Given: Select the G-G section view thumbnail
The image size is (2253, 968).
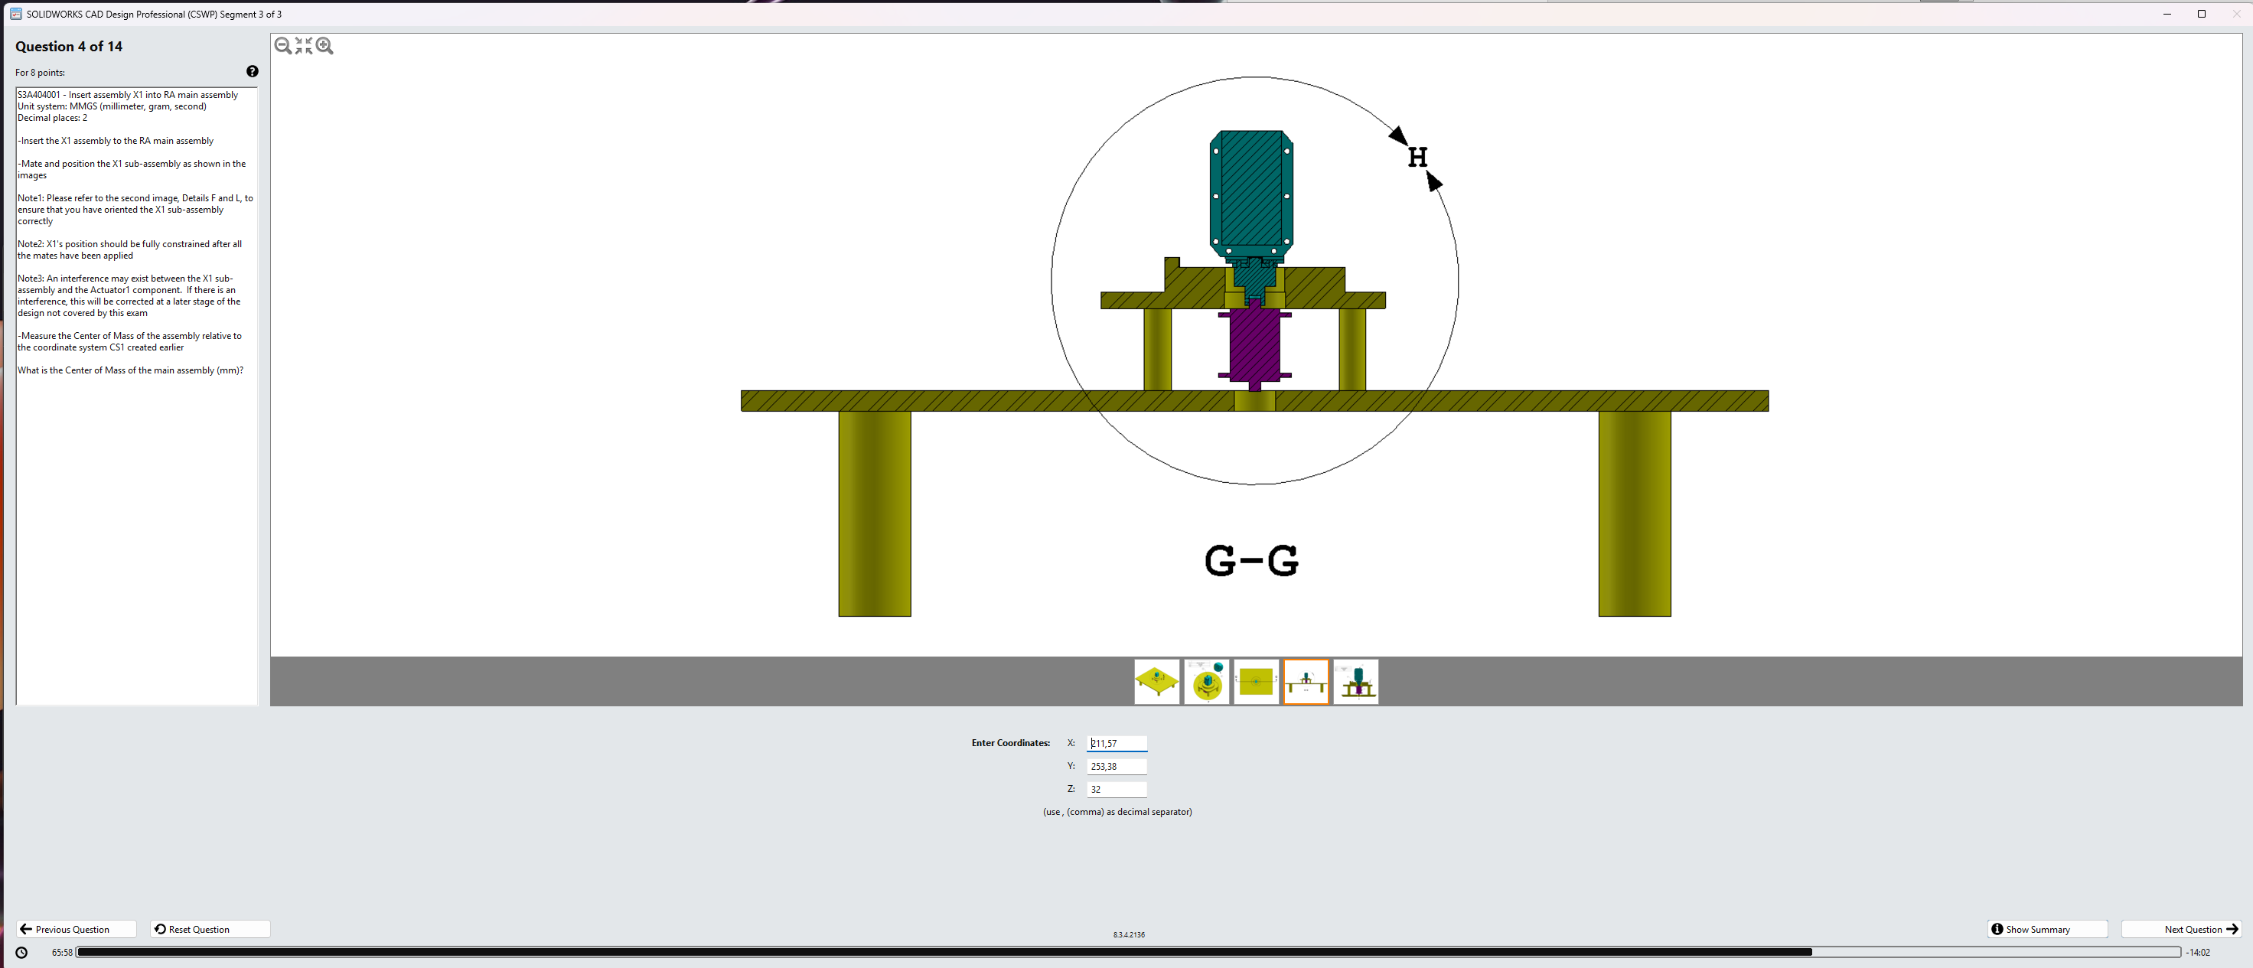Looking at the screenshot, I should 1306,681.
